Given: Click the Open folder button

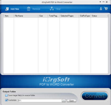Looking at the screenshot, I should (72, 101).
